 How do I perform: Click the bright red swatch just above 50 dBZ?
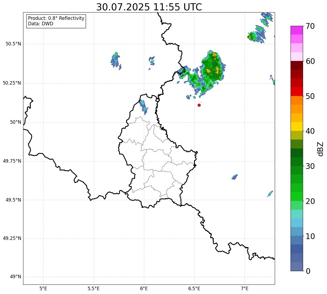297,92
